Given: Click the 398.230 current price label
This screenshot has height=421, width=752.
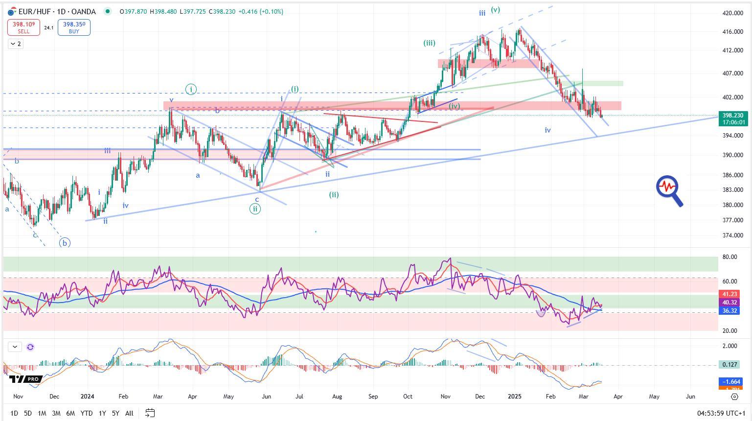Looking at the screenshot, I should [732, 116].
